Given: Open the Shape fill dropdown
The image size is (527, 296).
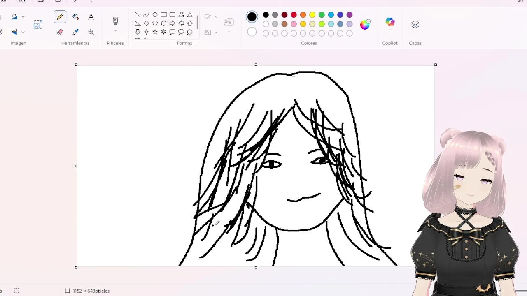Looking at the screenshot, I should [211, 32].
